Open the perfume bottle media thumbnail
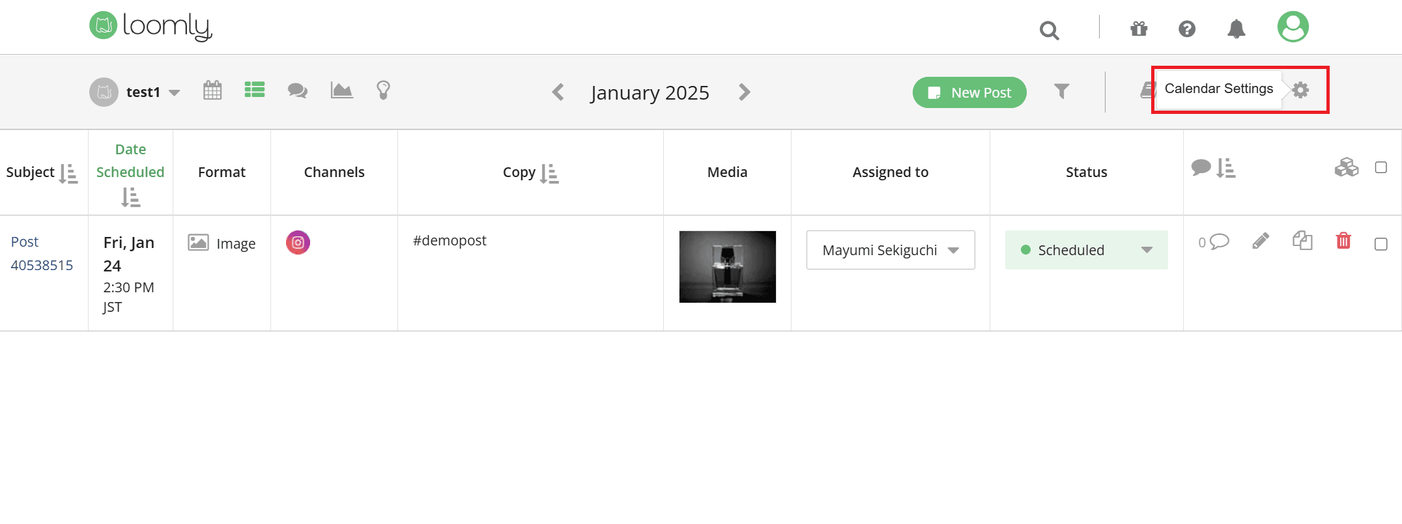Image resolution: width=1402 pixels, height=524 pixels. pos(728,267)
